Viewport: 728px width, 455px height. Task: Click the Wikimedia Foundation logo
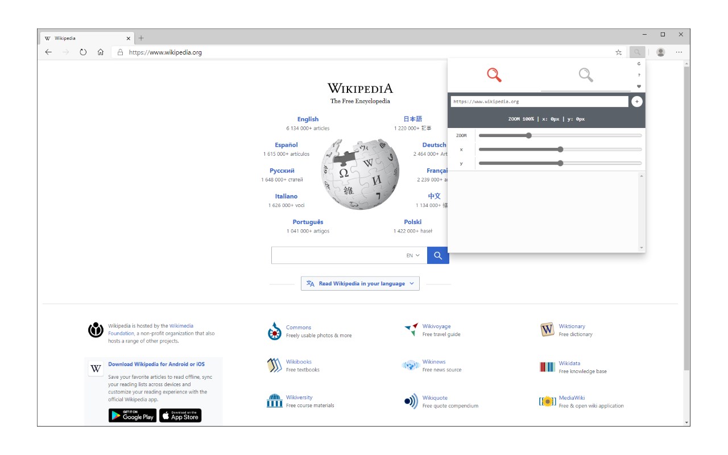[96, 330]
